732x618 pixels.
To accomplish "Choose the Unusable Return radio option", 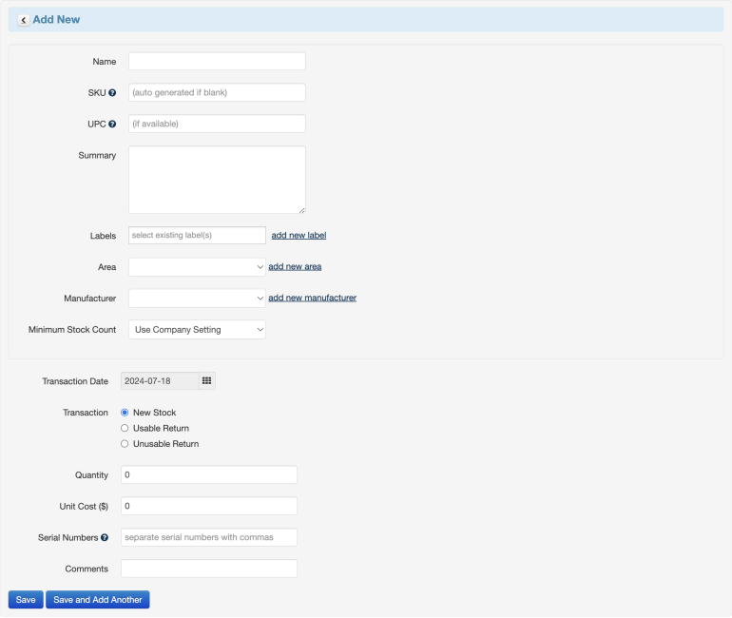I will tap(125, 444).
